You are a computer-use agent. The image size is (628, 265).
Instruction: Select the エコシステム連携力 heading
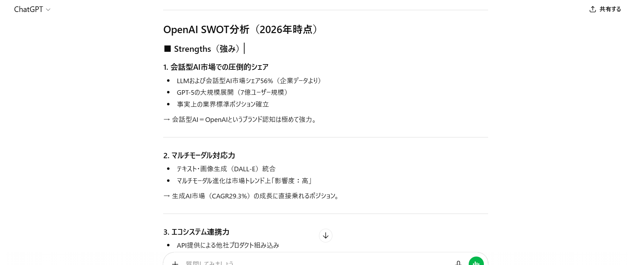tap(196, 232)
